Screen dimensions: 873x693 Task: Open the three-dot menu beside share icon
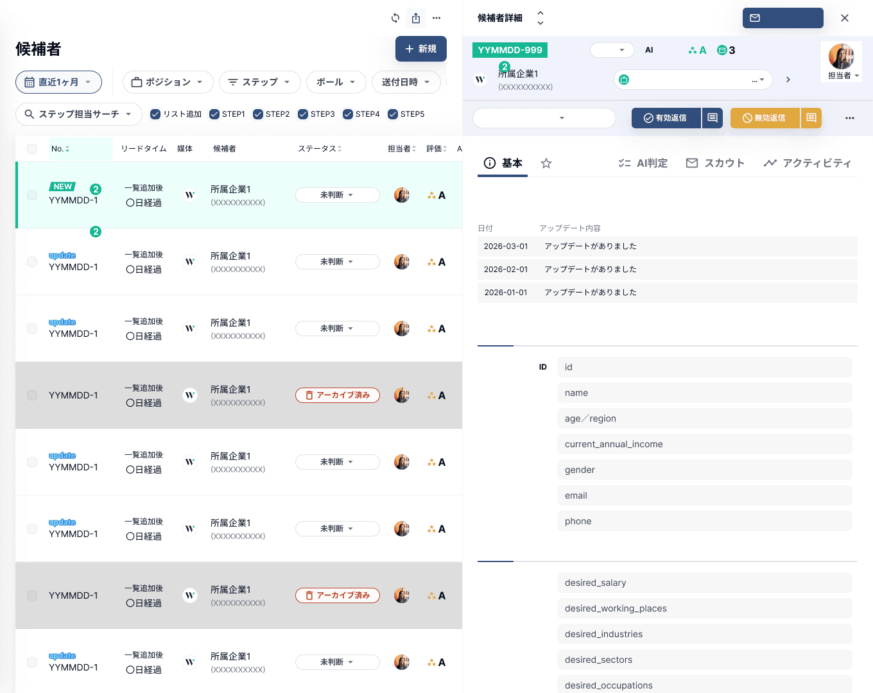tap(437, 18)
